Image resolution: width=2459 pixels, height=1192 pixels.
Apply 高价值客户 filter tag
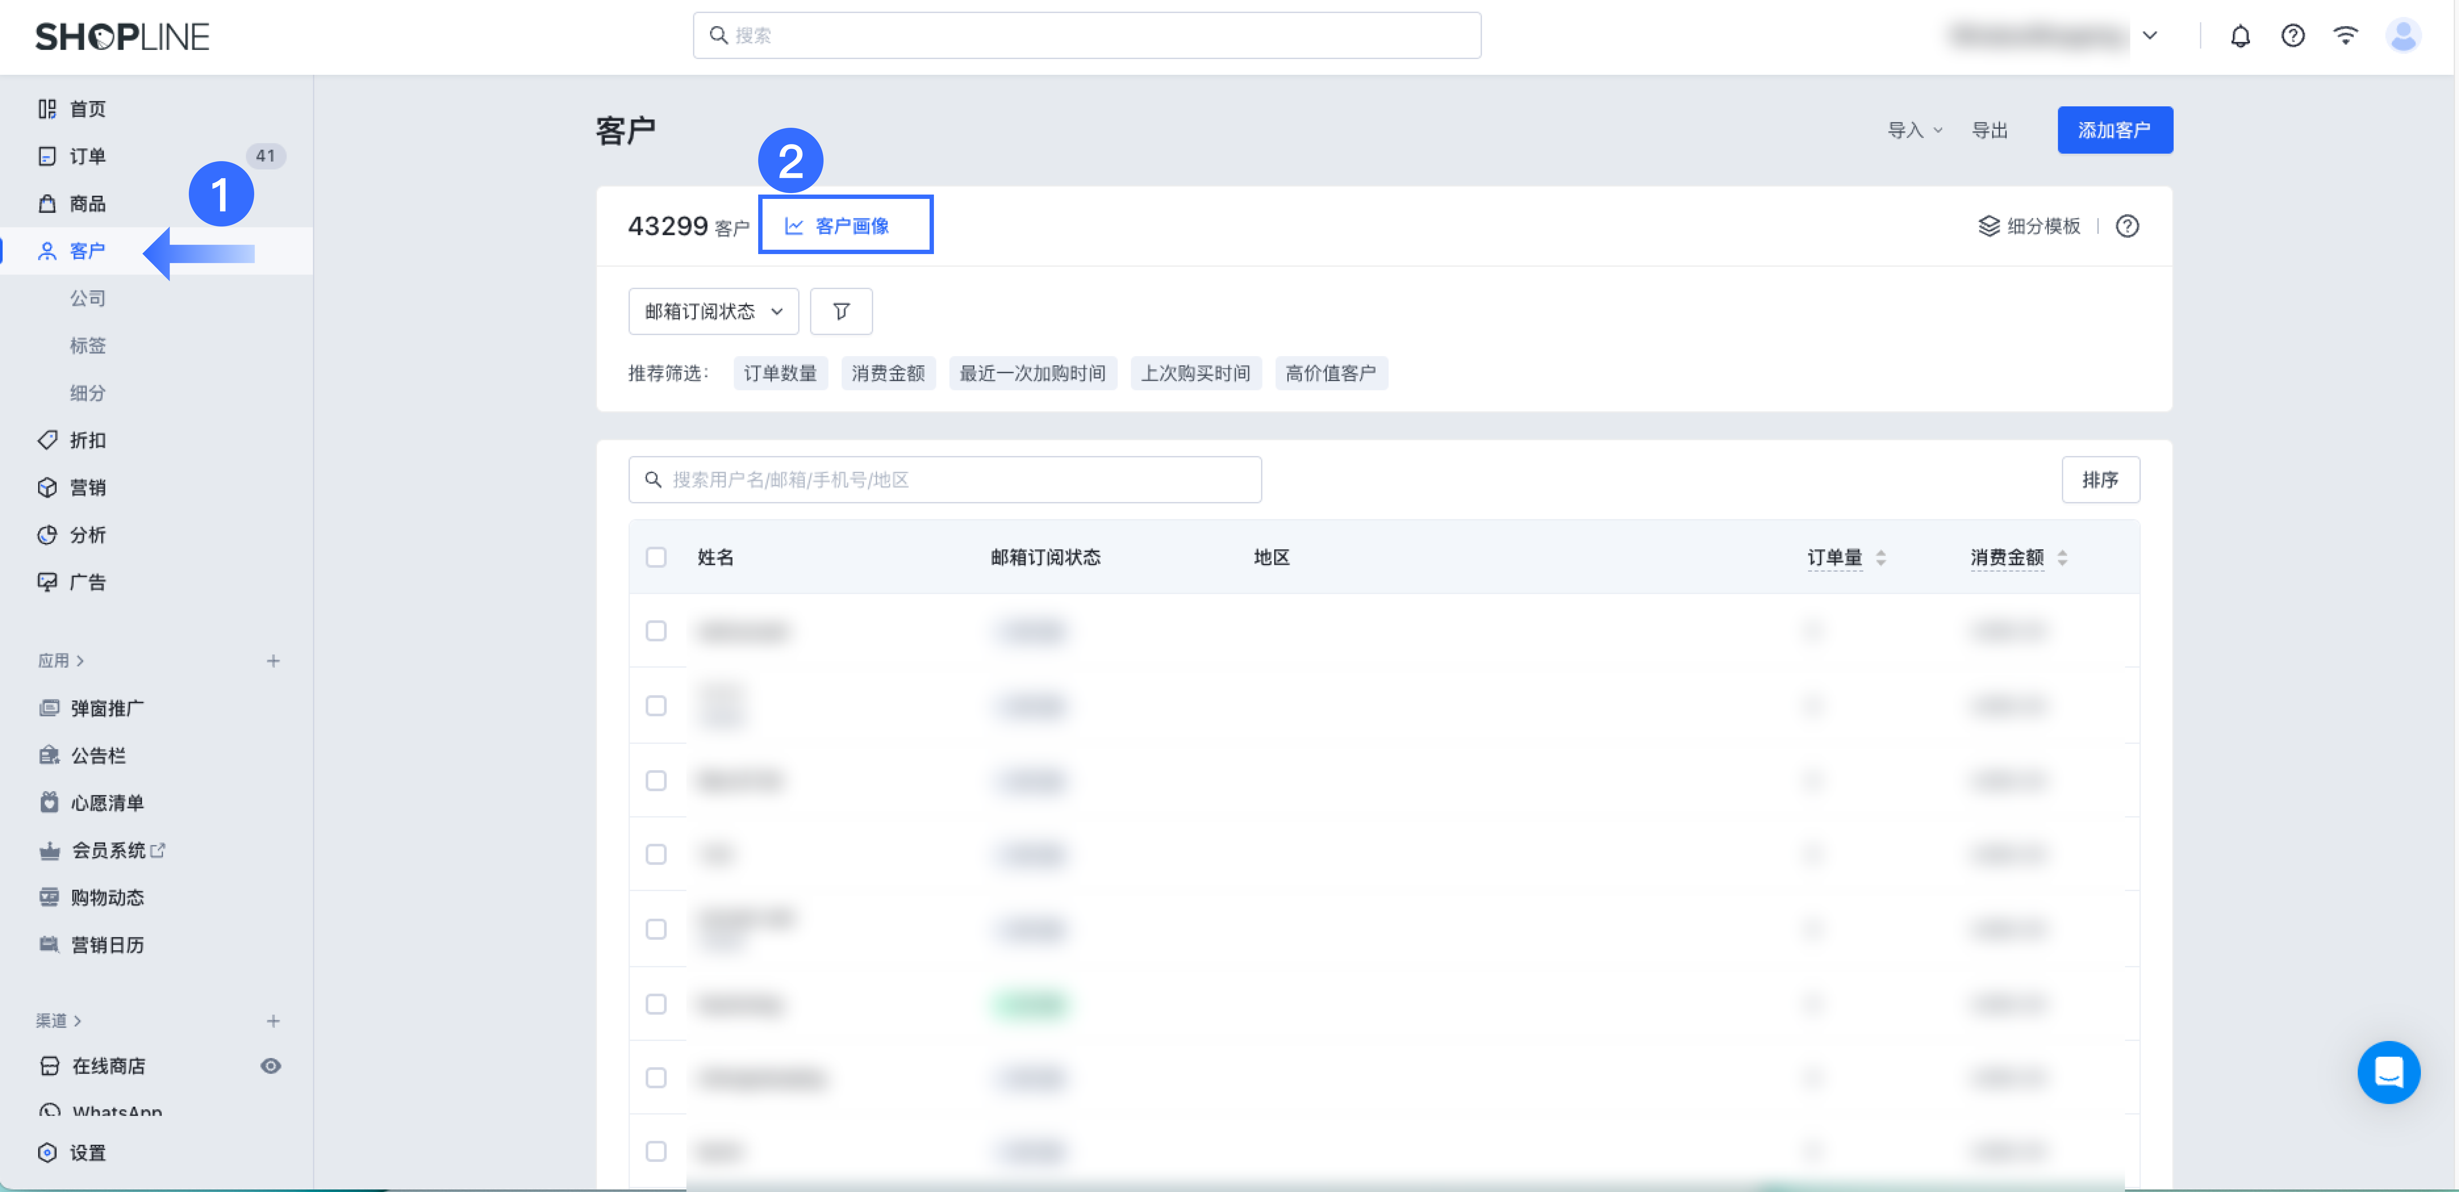1331,373
